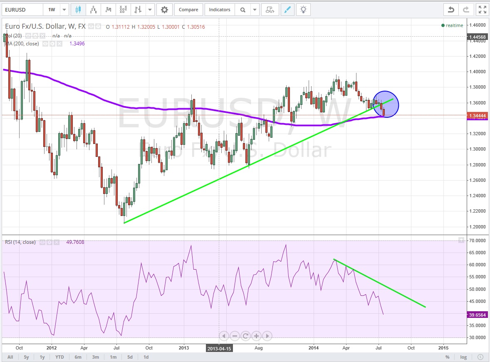Open the Pine script editor icon
The image size is (490, 362).
pos(270,10)
